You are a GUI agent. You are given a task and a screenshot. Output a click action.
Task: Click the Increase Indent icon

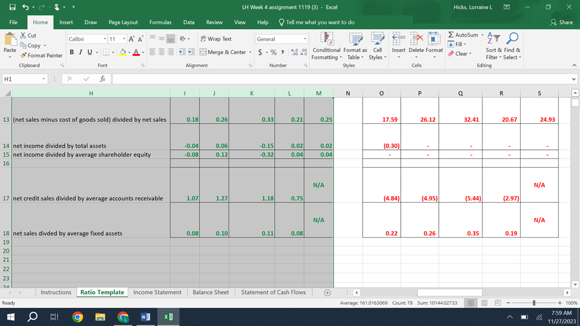click(x=192, y=52)
